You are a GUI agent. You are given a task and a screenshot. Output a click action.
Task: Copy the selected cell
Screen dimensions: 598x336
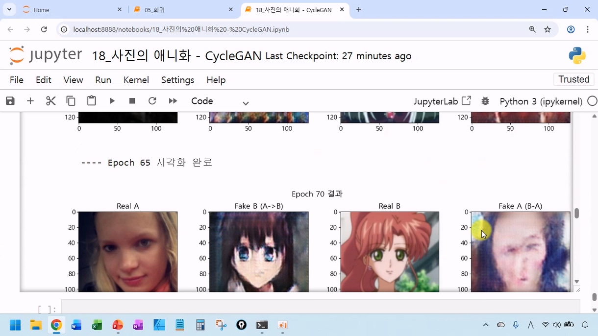pos(71,101)
